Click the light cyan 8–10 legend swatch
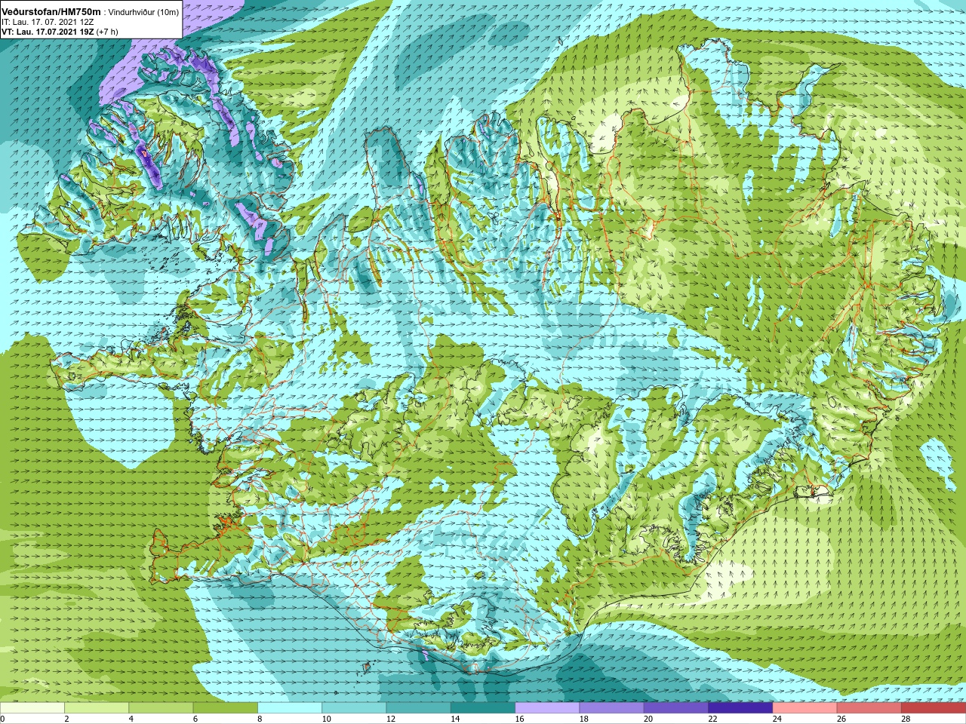The height and width of the screenshot is (724, 966). 290,708
